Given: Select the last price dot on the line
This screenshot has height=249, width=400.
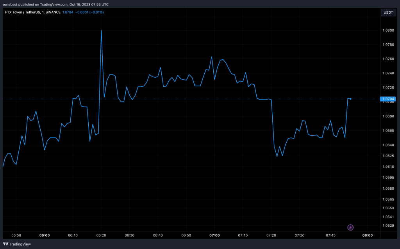Looking at the screenshot, I should 350,99.
